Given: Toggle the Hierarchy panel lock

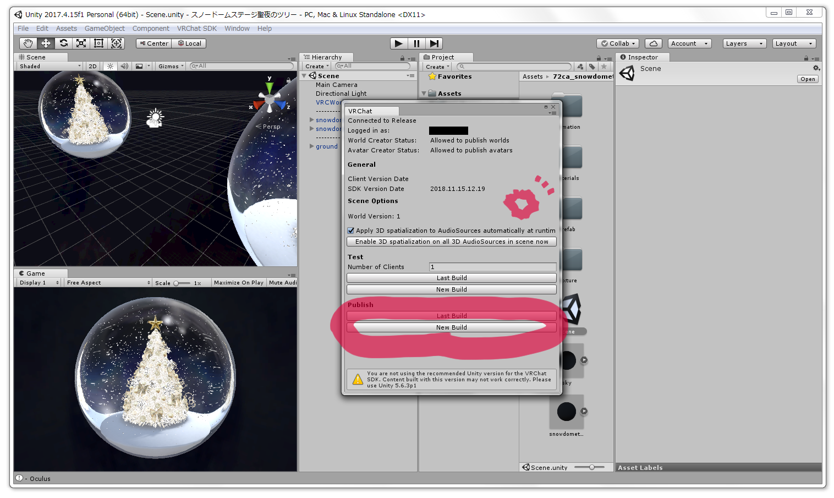Looking at the screenshot, I should pyautogui.click(x=402, y=58).
